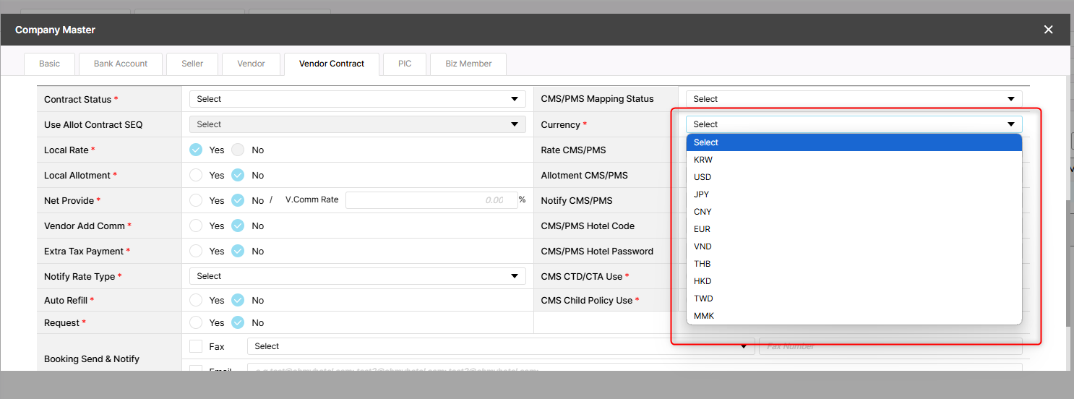Click the V.Comm Rate input field
1074x399 pixels.
click(x=431, y=200)
